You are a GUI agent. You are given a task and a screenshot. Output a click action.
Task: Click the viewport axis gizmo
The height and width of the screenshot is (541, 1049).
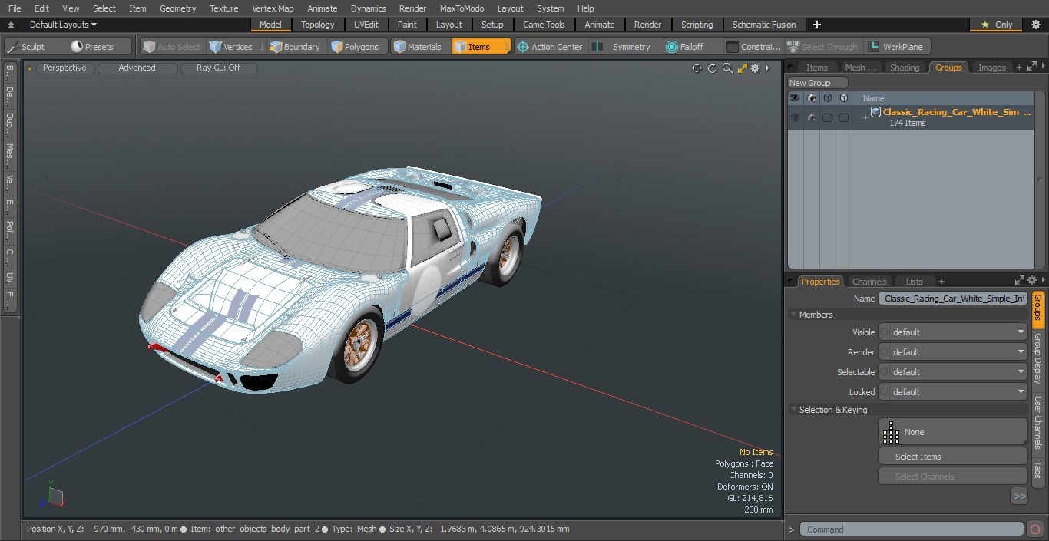coord(53,495)
